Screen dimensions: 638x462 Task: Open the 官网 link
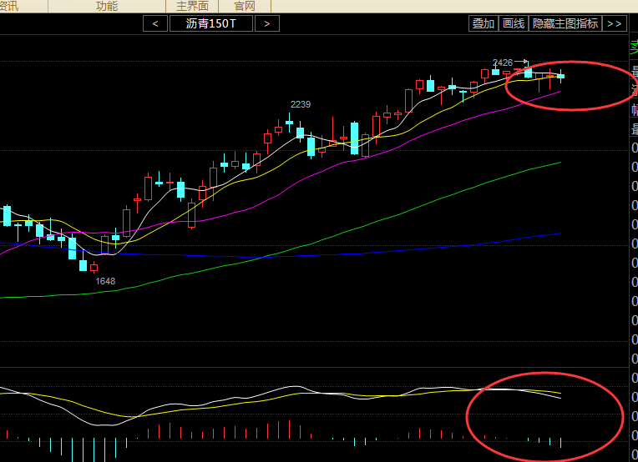(243, 6)
